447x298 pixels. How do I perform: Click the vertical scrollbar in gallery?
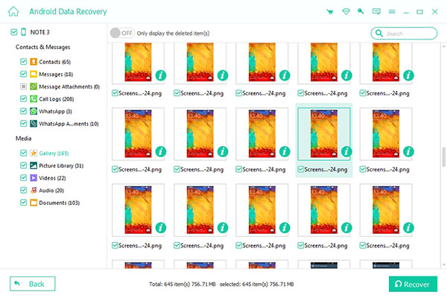coord(444,160)
